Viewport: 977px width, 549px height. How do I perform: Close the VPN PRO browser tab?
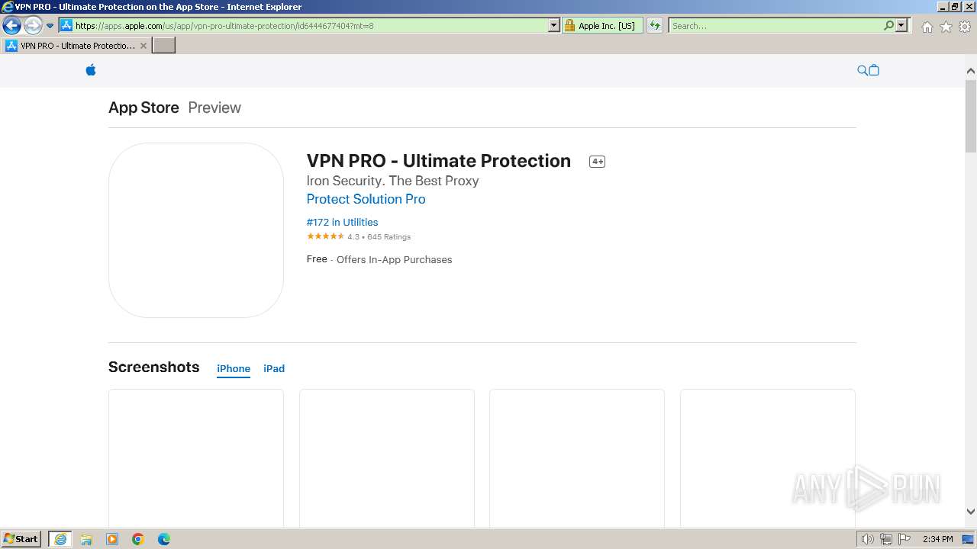point(143,46)
